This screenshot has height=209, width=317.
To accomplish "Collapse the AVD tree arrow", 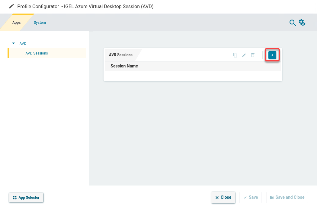I will coord(13,43).
